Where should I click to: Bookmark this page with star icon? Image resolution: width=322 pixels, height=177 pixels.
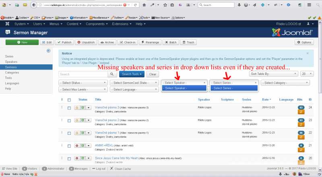[x=165, y=5]
